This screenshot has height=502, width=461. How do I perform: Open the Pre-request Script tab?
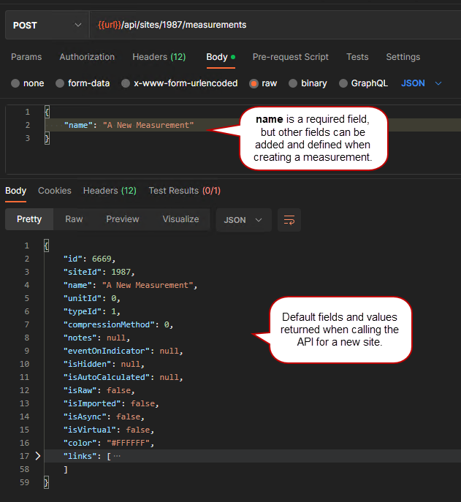tap(290, 57)
